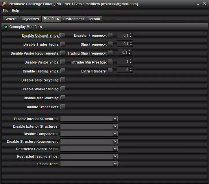Check the Disaster Frequency checkbox
Screen dimensions: 209x184
110,35
